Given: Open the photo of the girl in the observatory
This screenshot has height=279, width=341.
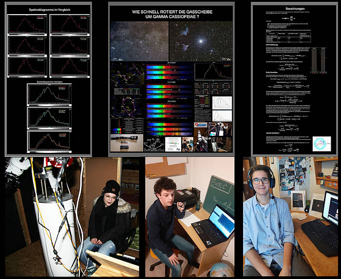Looking at the screenshot, I should pos(72,217).
